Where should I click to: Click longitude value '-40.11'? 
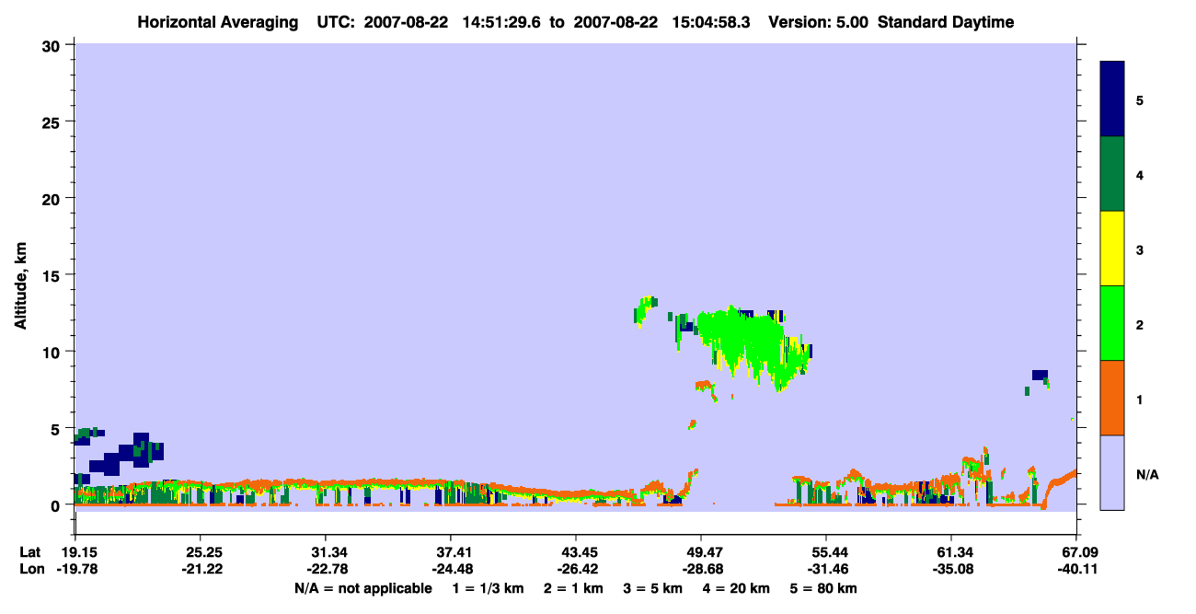(1076, 569)
